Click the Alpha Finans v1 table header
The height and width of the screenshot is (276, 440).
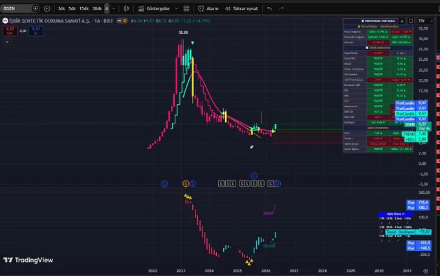click(x=395, y=214)
